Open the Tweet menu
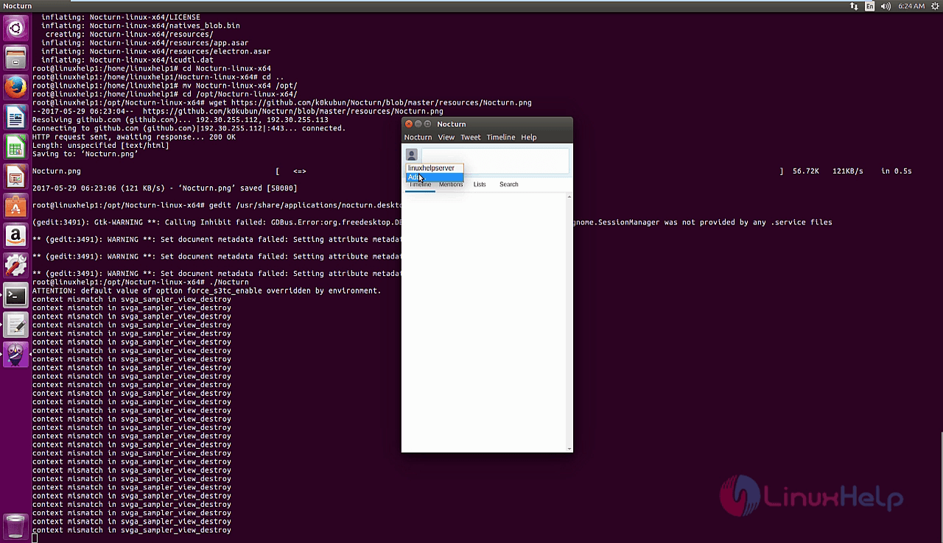Screen dimensions: 943x543 pyautogui.click(x=471, y=138)
